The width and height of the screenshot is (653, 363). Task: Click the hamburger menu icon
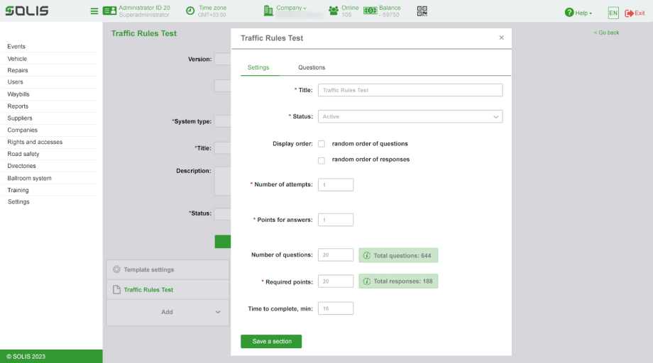point(94,11)
